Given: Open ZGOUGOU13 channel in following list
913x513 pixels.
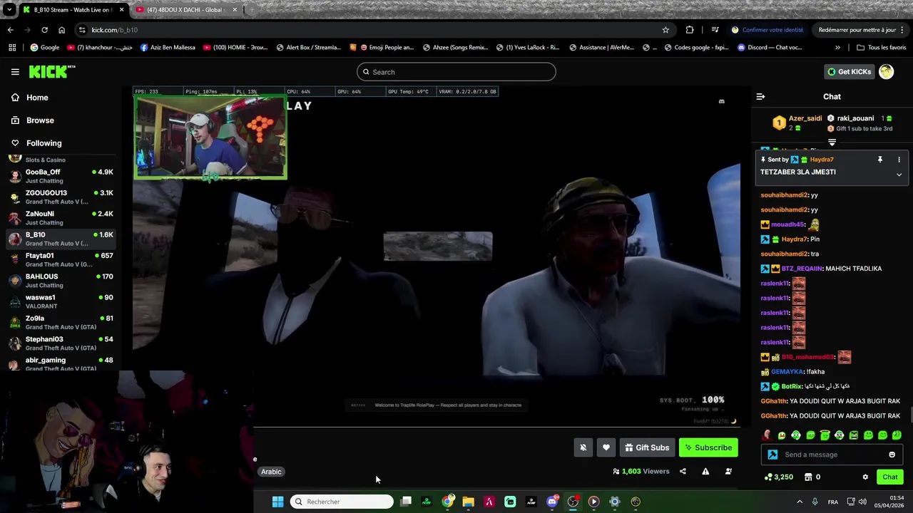Looking at the screenshot, I should [x=61, y=197].
